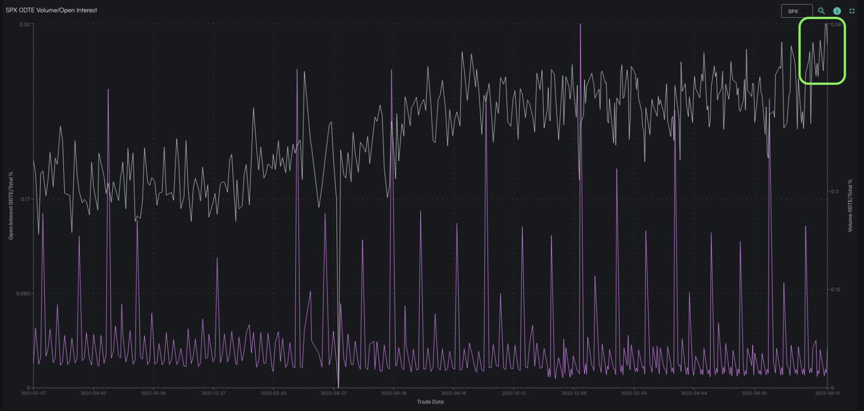864x411 pixels.
Task: Click the 2022-10-12 date label
Action: click(514, 393)
